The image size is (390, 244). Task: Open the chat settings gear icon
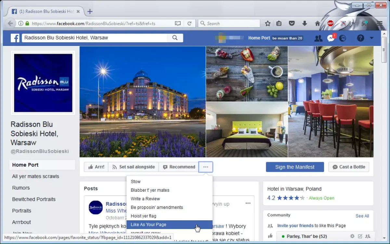pos(352,236)
